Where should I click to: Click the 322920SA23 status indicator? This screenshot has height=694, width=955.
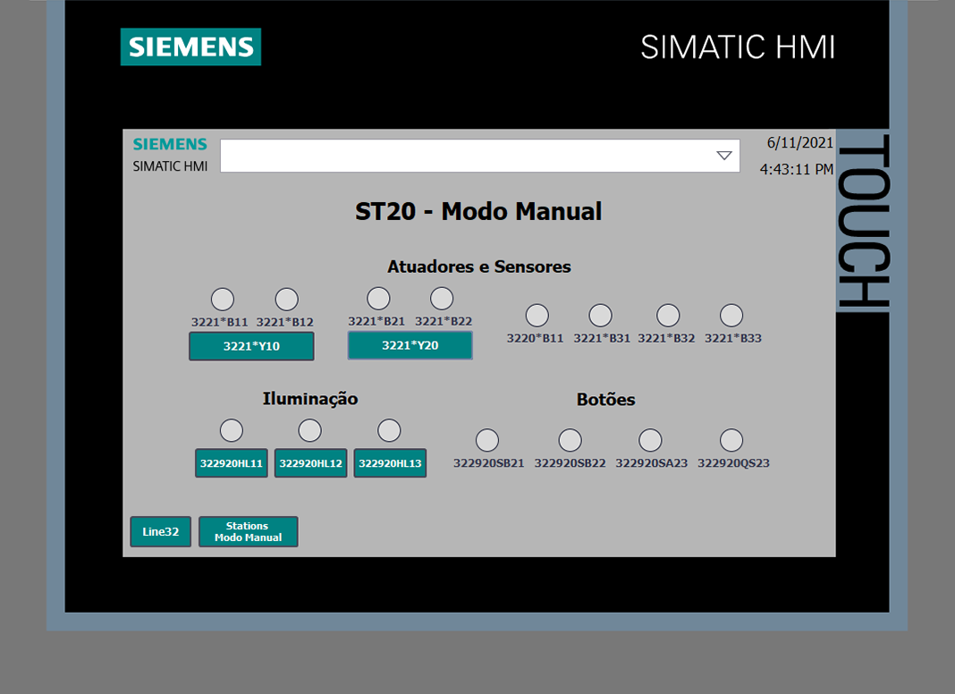pyautogui.click(x=650, y=440)
